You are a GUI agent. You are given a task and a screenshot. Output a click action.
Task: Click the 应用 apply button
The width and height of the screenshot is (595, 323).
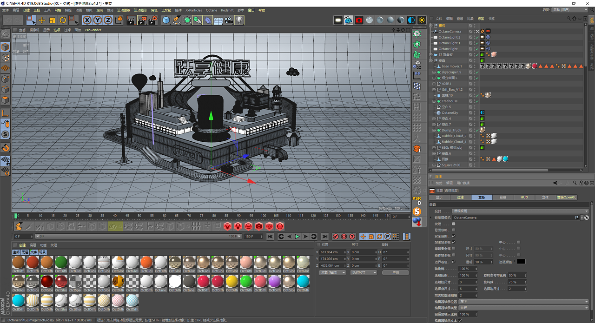(395, 273)
